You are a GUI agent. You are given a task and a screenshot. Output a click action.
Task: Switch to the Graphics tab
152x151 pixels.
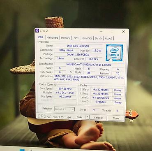87,38
